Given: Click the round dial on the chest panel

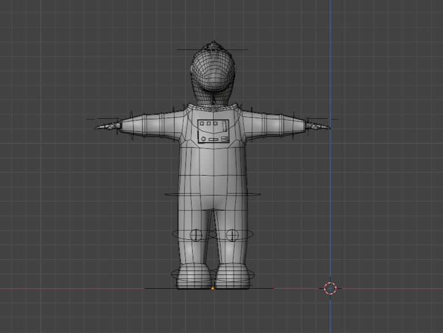Looking at the screenshot, I should (x=202, y=137).
